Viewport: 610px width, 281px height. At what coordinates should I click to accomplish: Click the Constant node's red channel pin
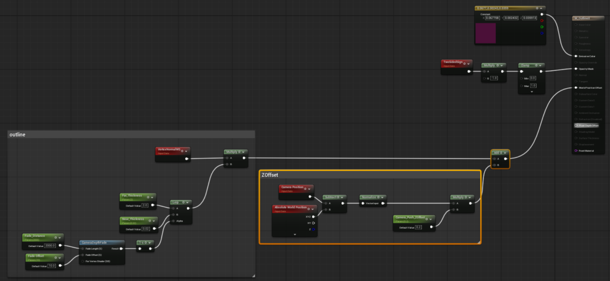pyautogui.click(x=541, y=20)
